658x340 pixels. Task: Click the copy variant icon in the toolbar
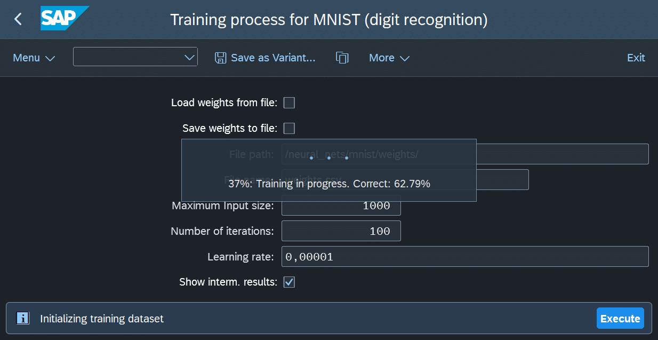tap(342, 57)
